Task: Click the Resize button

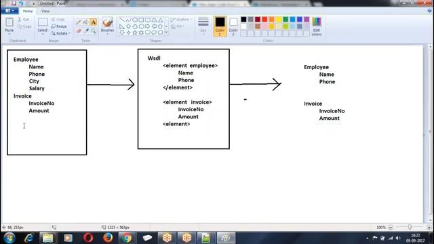Action: click(59, 26)
